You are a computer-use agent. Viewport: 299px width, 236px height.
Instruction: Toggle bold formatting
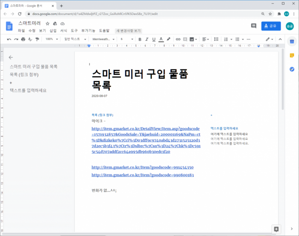click(x=139, y=39)
